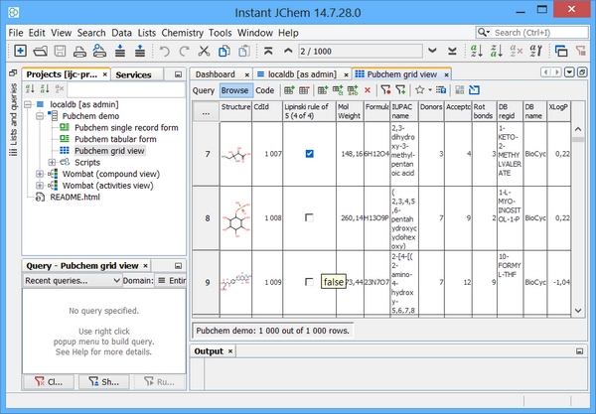Check the Lipinski checkbox in row 8
The height and width of the screenshot is (414, 596).
point(310,216)
